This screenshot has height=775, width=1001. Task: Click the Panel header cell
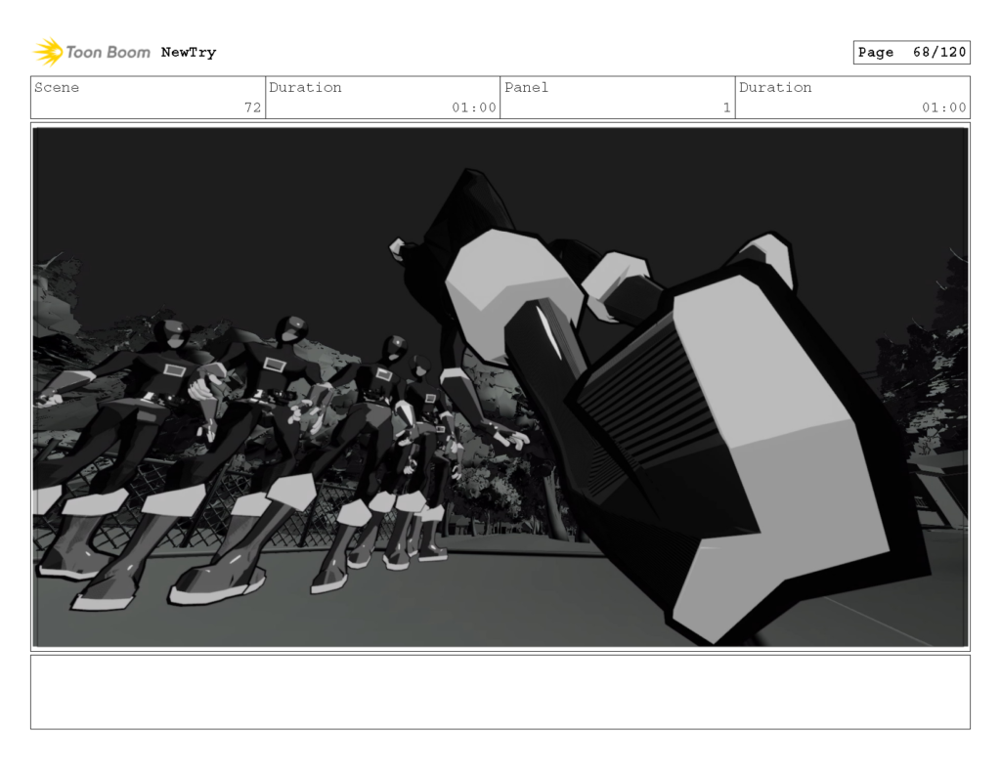[x=526, y=88]
